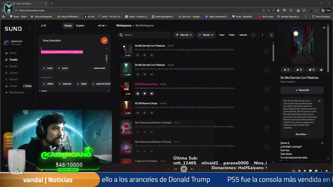Add Audio to the song
Image resolution: width=333 pixels, height=187 pixels.
tap(48, 68)
